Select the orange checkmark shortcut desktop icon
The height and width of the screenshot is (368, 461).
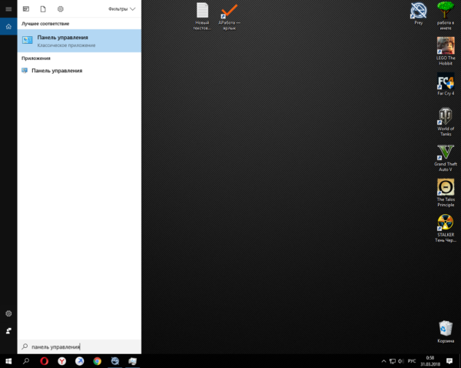coord(229,16)
